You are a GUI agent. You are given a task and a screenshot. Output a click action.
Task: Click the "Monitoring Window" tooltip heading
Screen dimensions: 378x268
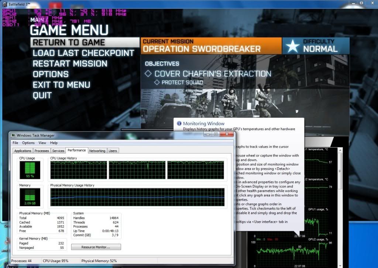[204, 124]
